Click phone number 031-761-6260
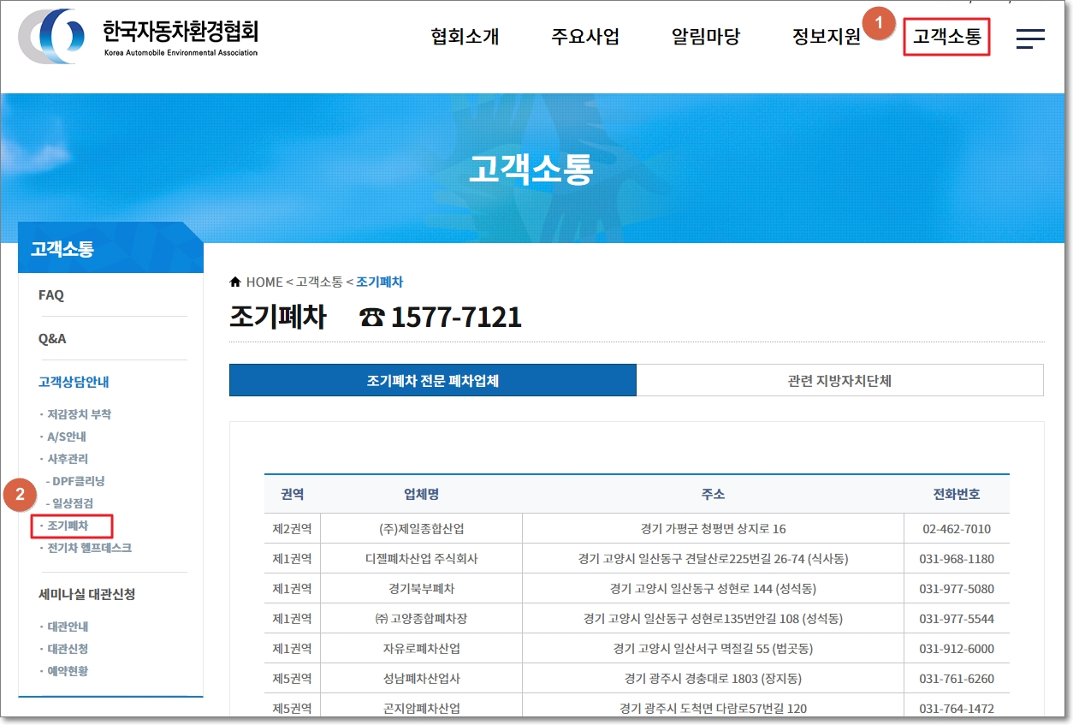Viewport: 1073px width, 725px height. pyautogui.click(x=957, y=679)
